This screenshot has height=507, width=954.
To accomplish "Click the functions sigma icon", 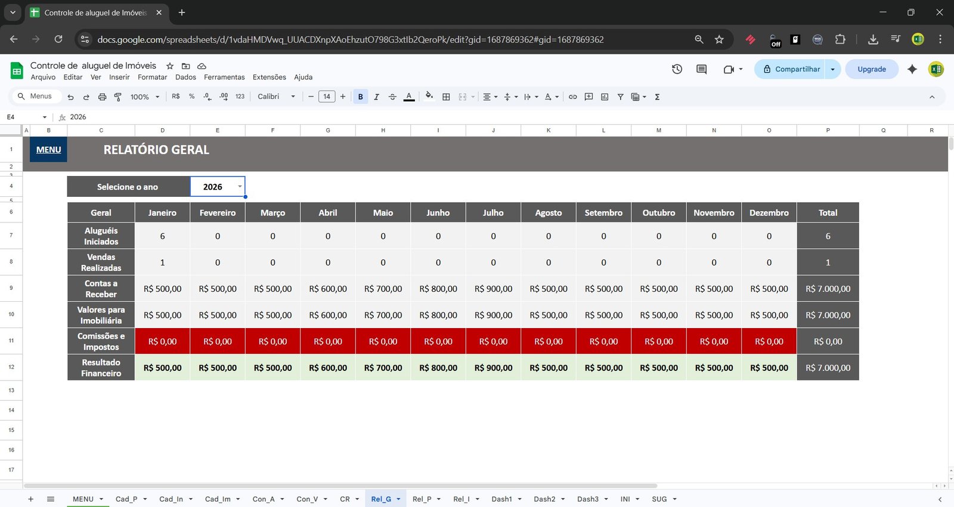I will click(657, 97).
